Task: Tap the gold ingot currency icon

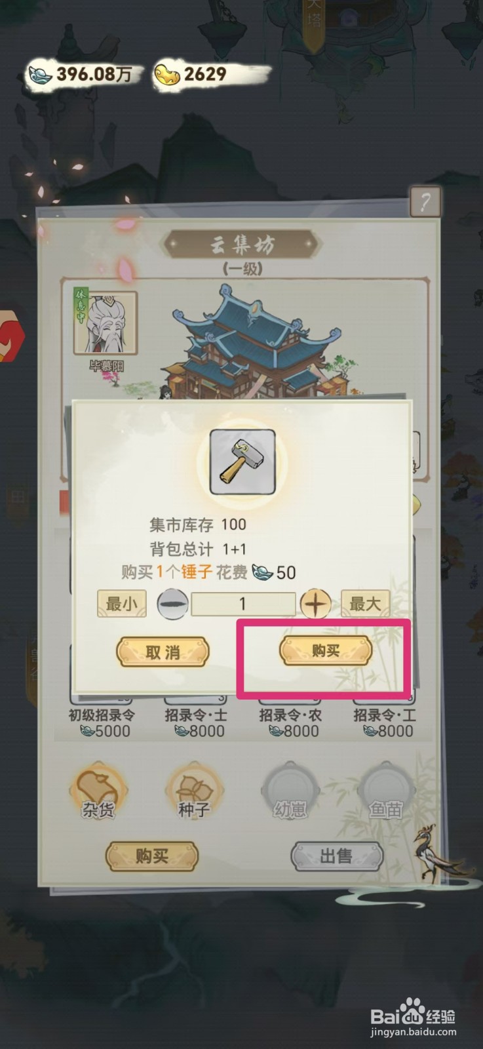Action: click(x=166, y=75)
